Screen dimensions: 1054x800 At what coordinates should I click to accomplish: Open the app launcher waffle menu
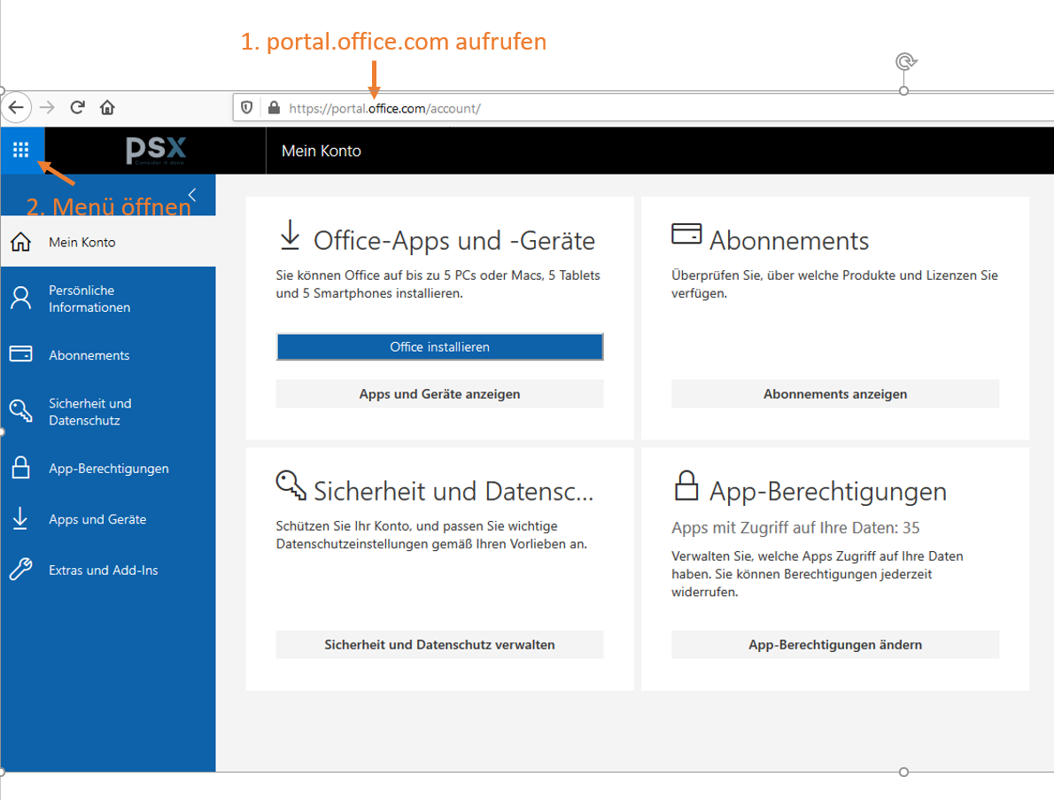click(21, 151)
